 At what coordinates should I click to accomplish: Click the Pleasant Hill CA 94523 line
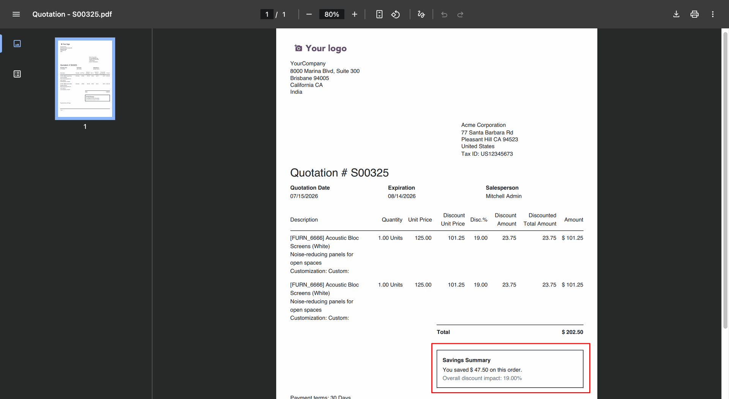tap(489, 139)
